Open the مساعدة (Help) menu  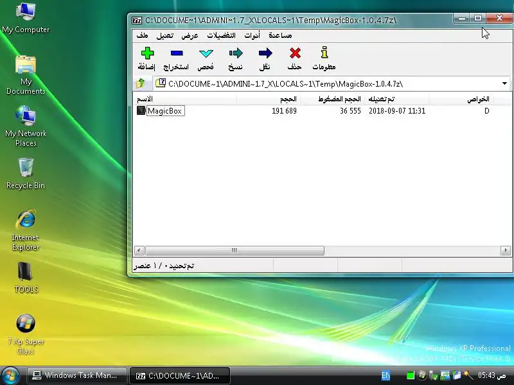click(280, 35)
